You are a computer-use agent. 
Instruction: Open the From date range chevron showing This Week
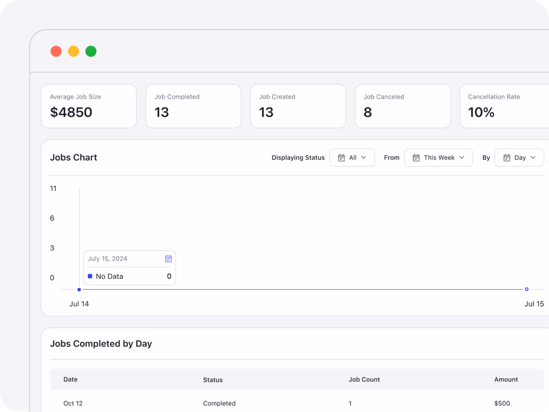click(x=462, y=158)
